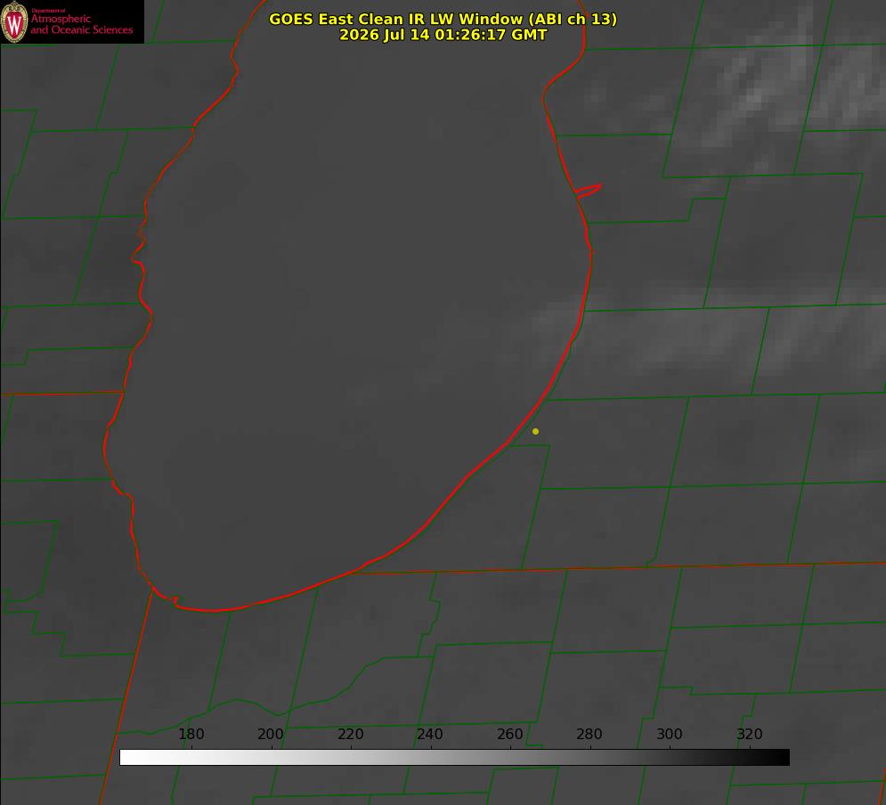Screen dimensions: 886x805
Task: Click the 280 colorbar label
Action: coord(589,734)
